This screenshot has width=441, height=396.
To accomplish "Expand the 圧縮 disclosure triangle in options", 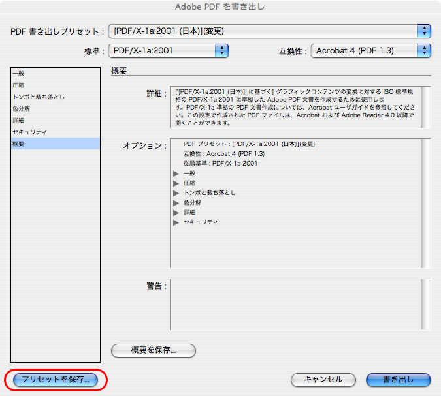I will pos(176,183).
